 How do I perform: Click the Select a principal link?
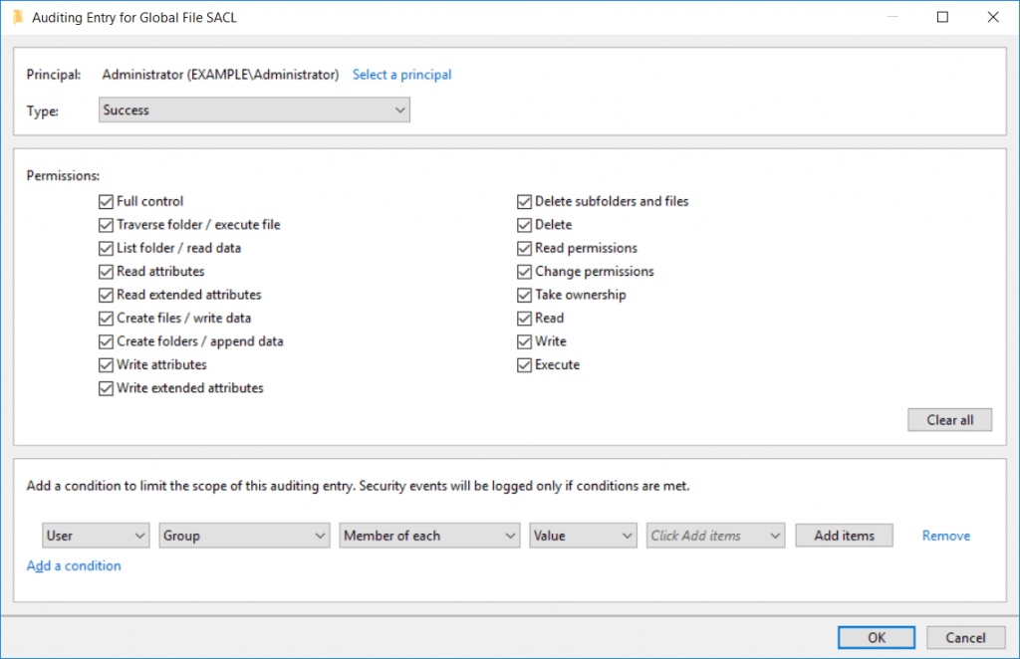(401, 74)
